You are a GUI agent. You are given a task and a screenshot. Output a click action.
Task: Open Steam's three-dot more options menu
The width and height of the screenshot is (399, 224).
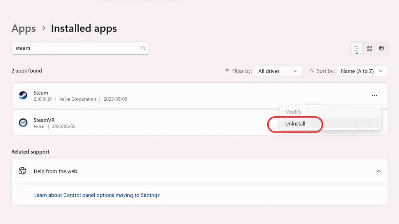click(374, 95)
